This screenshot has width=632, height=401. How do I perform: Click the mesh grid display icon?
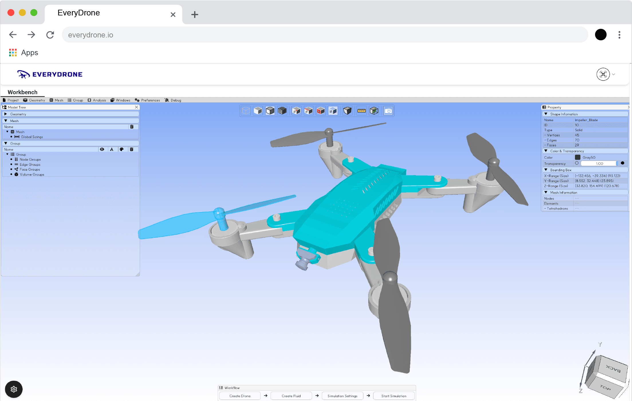(282, 110)
